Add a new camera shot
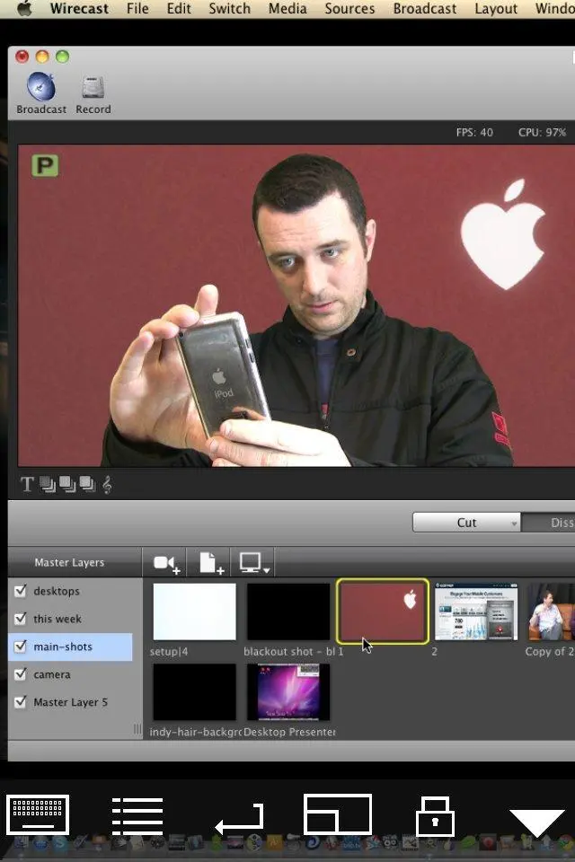The height and width of the screenshot is (862, 575). pos(167,563)
